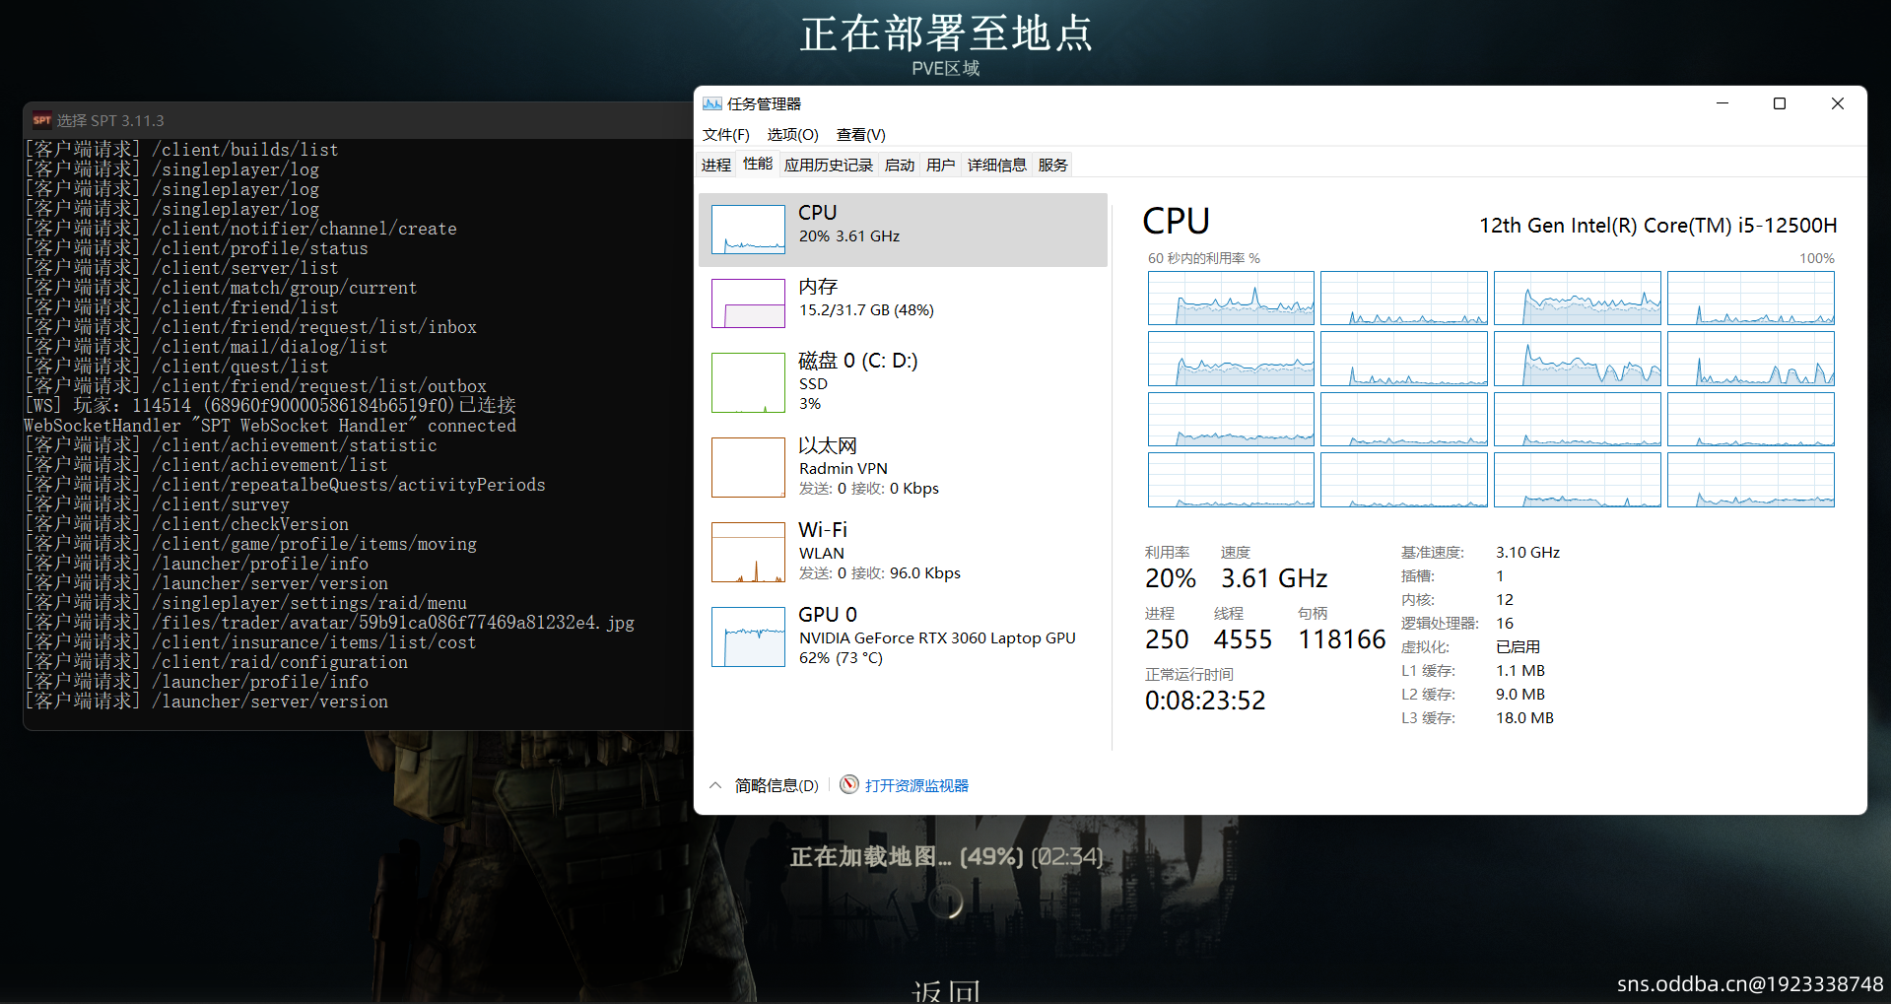Click the CPU model name text
Screen dimensions: 1891x1004
1657,225
